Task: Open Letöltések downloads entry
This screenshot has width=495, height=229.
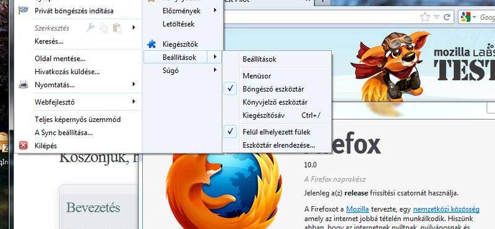Action: [x=178, y=24]
